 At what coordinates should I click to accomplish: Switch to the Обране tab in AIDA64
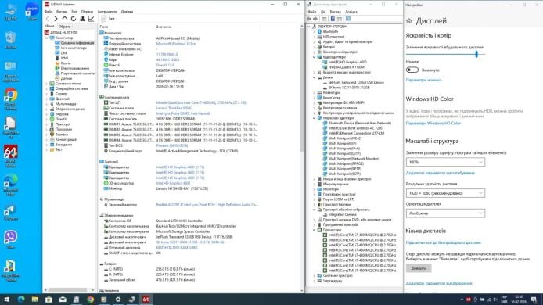(x=64, y=27)
